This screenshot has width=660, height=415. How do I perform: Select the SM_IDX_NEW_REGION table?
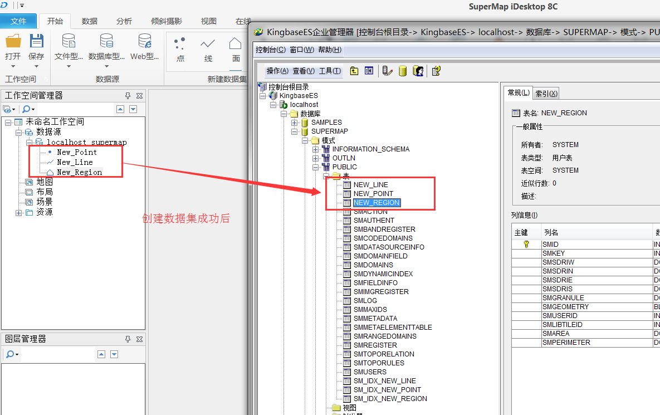tap(390, 399)
